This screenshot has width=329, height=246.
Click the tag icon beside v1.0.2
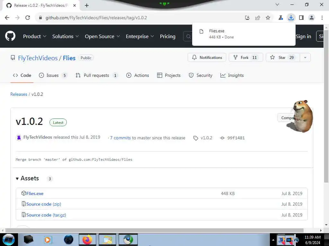pos(196,138)
